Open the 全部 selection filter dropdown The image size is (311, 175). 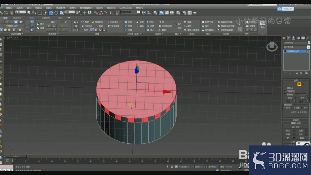pyautogui.click(x=21, y=12)
